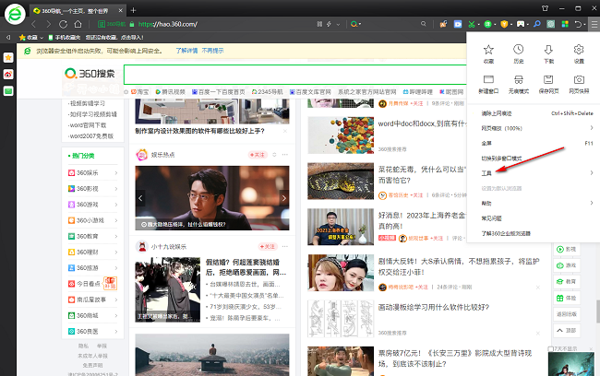Click the undo closed tab icon
This screenshot has width=600, height=376.
coord(578,24)
